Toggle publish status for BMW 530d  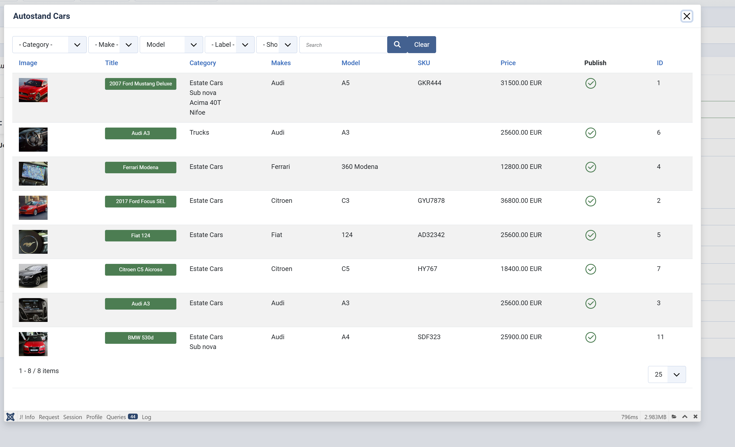click(591, 338)
